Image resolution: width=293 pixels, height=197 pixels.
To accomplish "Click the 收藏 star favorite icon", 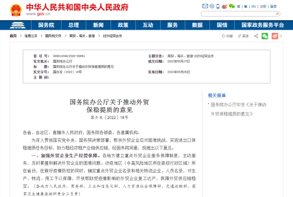I will (223, 36).
